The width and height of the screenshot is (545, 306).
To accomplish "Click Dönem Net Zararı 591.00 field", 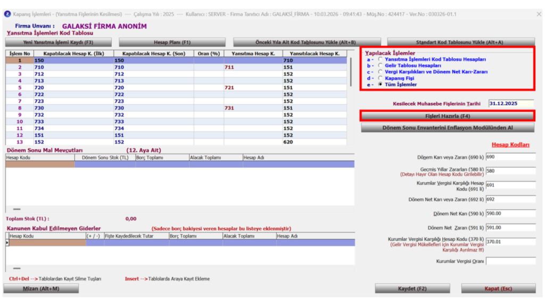I will pos(510,228).
